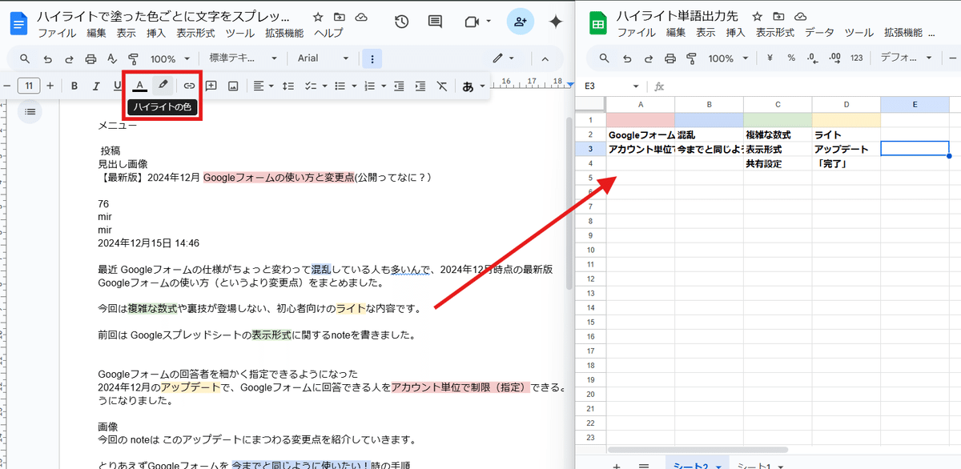Open the Sheets name box dropdown arrow
961x469 pixels.
636,86
